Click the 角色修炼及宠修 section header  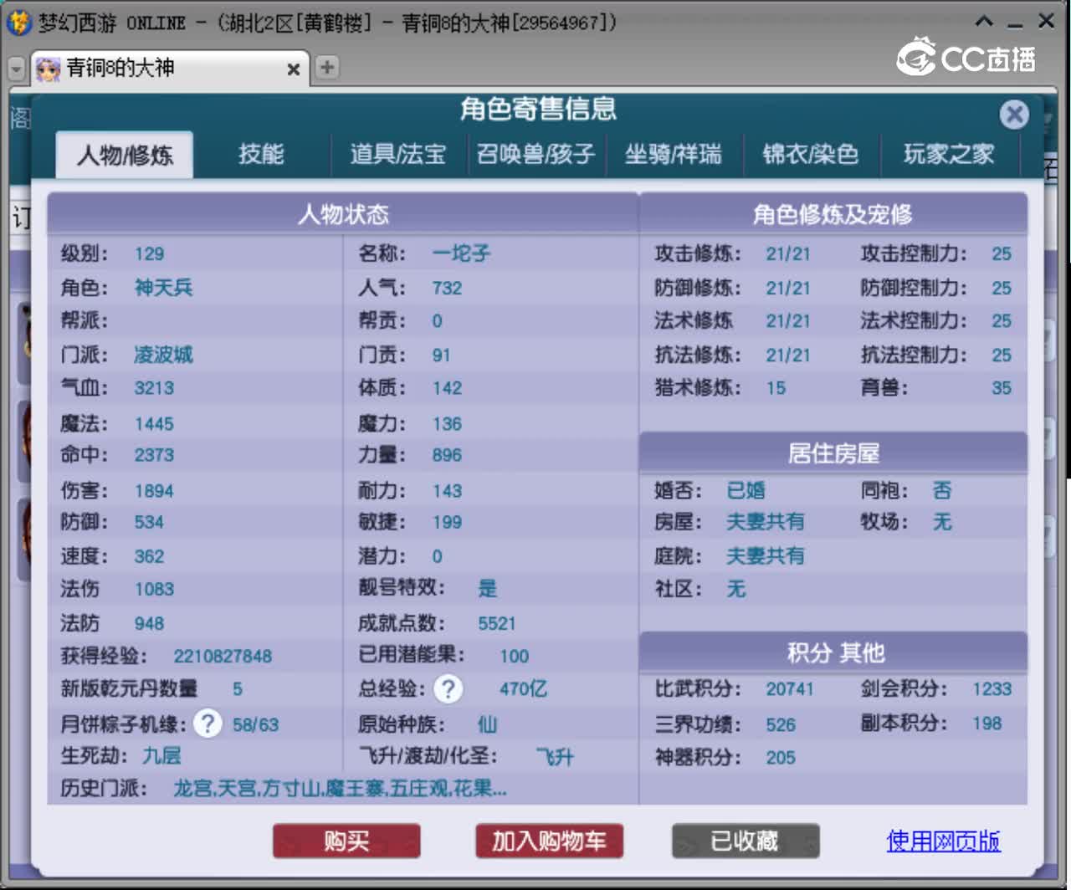833,214
